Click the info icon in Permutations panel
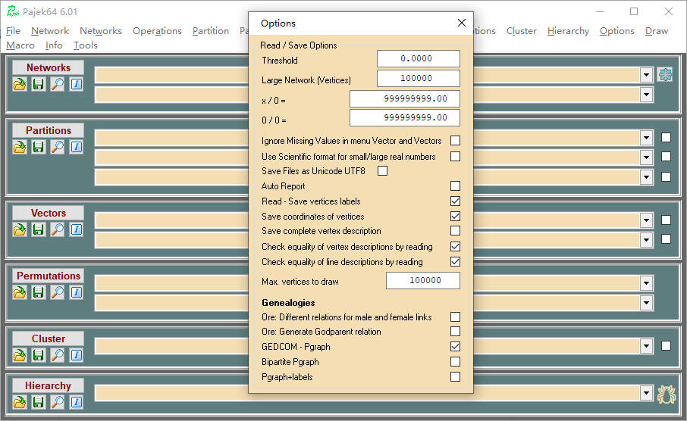 tap(76, 292)
